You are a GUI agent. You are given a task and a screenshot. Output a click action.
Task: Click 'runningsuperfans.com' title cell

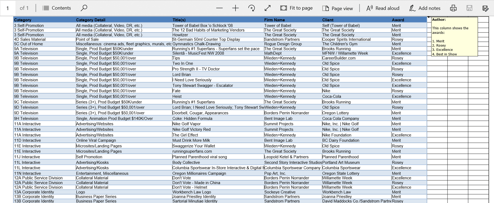click(x=192, y=151)
